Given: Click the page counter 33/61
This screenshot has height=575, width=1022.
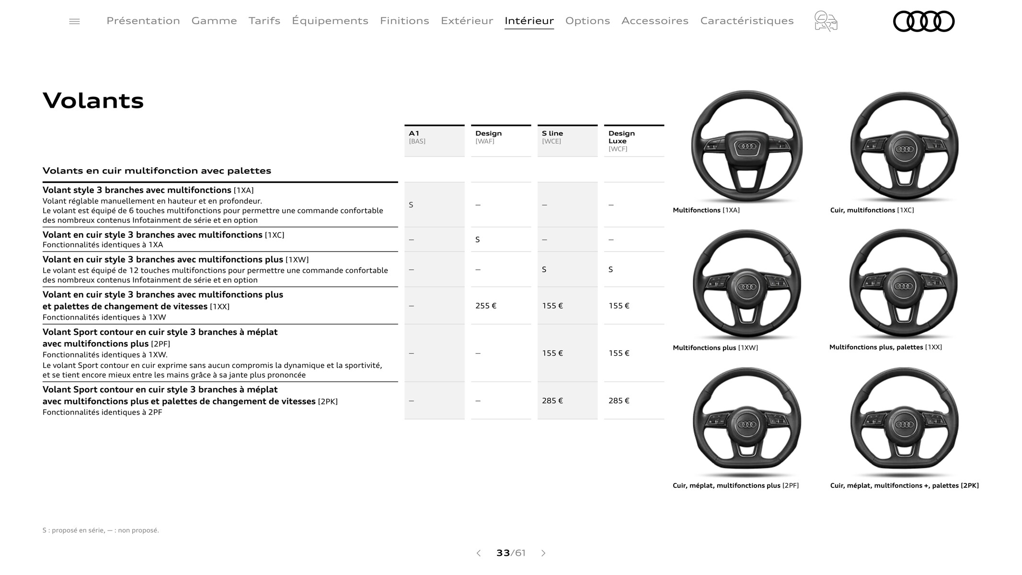Looking at the screenshot, I should pos(511,553).
